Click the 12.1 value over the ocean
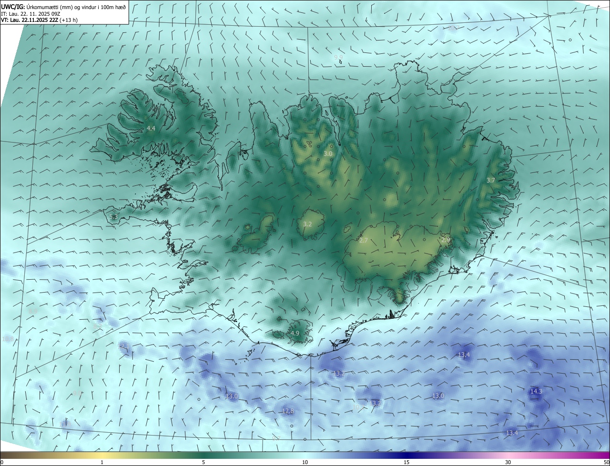The width and height of the screenshot is (610, 466). [x=124, y=345]
